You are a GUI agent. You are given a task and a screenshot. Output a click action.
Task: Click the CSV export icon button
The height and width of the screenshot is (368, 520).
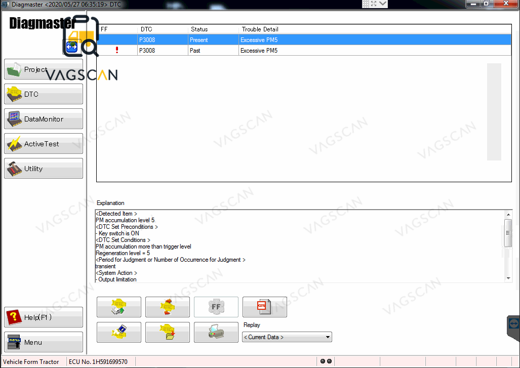[x=264, y=307]
